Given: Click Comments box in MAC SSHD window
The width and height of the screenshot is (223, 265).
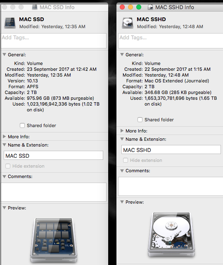Looking at the screenshot, I should coord(171,186).
